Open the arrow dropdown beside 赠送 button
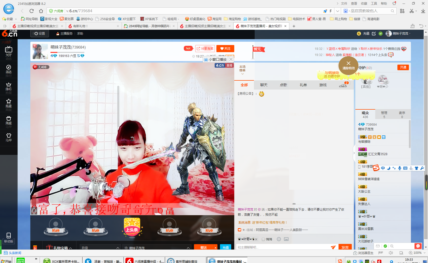The width and height of the screenshot is (428, 263). pos(216,248)
